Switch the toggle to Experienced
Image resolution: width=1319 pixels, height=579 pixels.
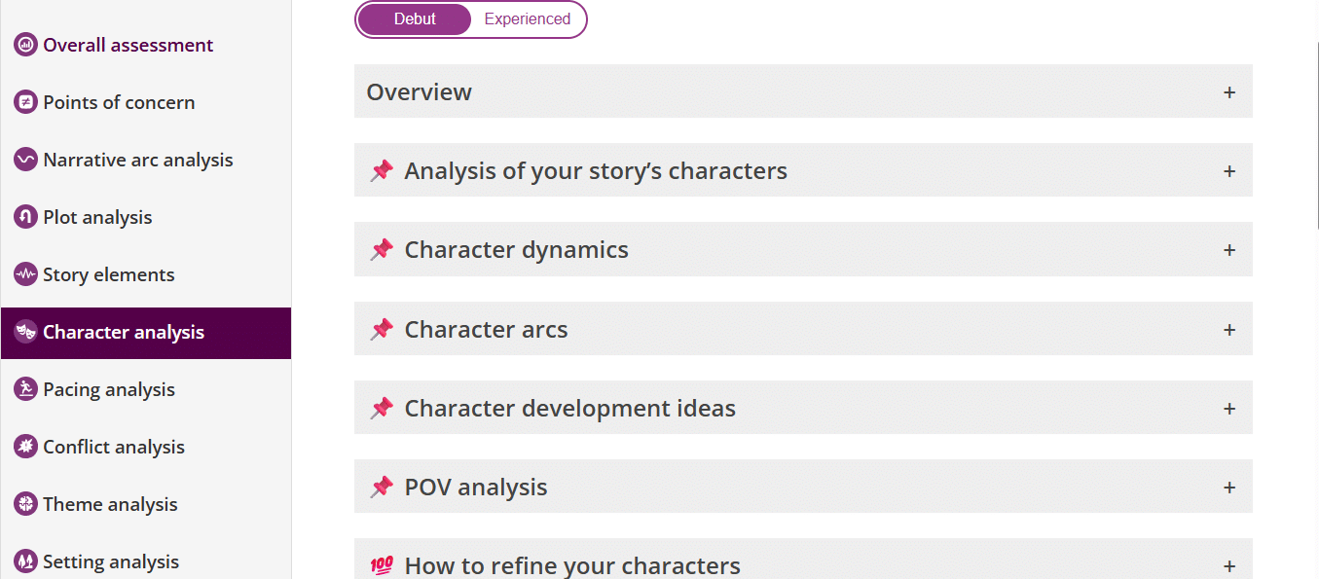point(527,19)
